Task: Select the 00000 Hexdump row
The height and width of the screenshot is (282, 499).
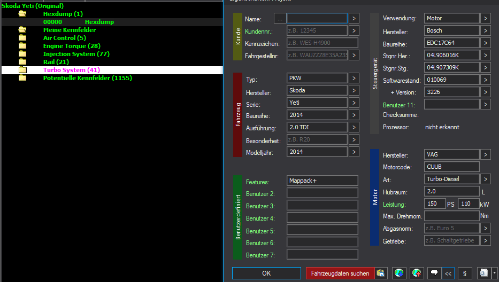Action: click(x=112, y=21)
